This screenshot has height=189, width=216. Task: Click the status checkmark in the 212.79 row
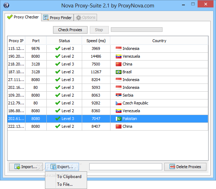(x=58, y=103)
